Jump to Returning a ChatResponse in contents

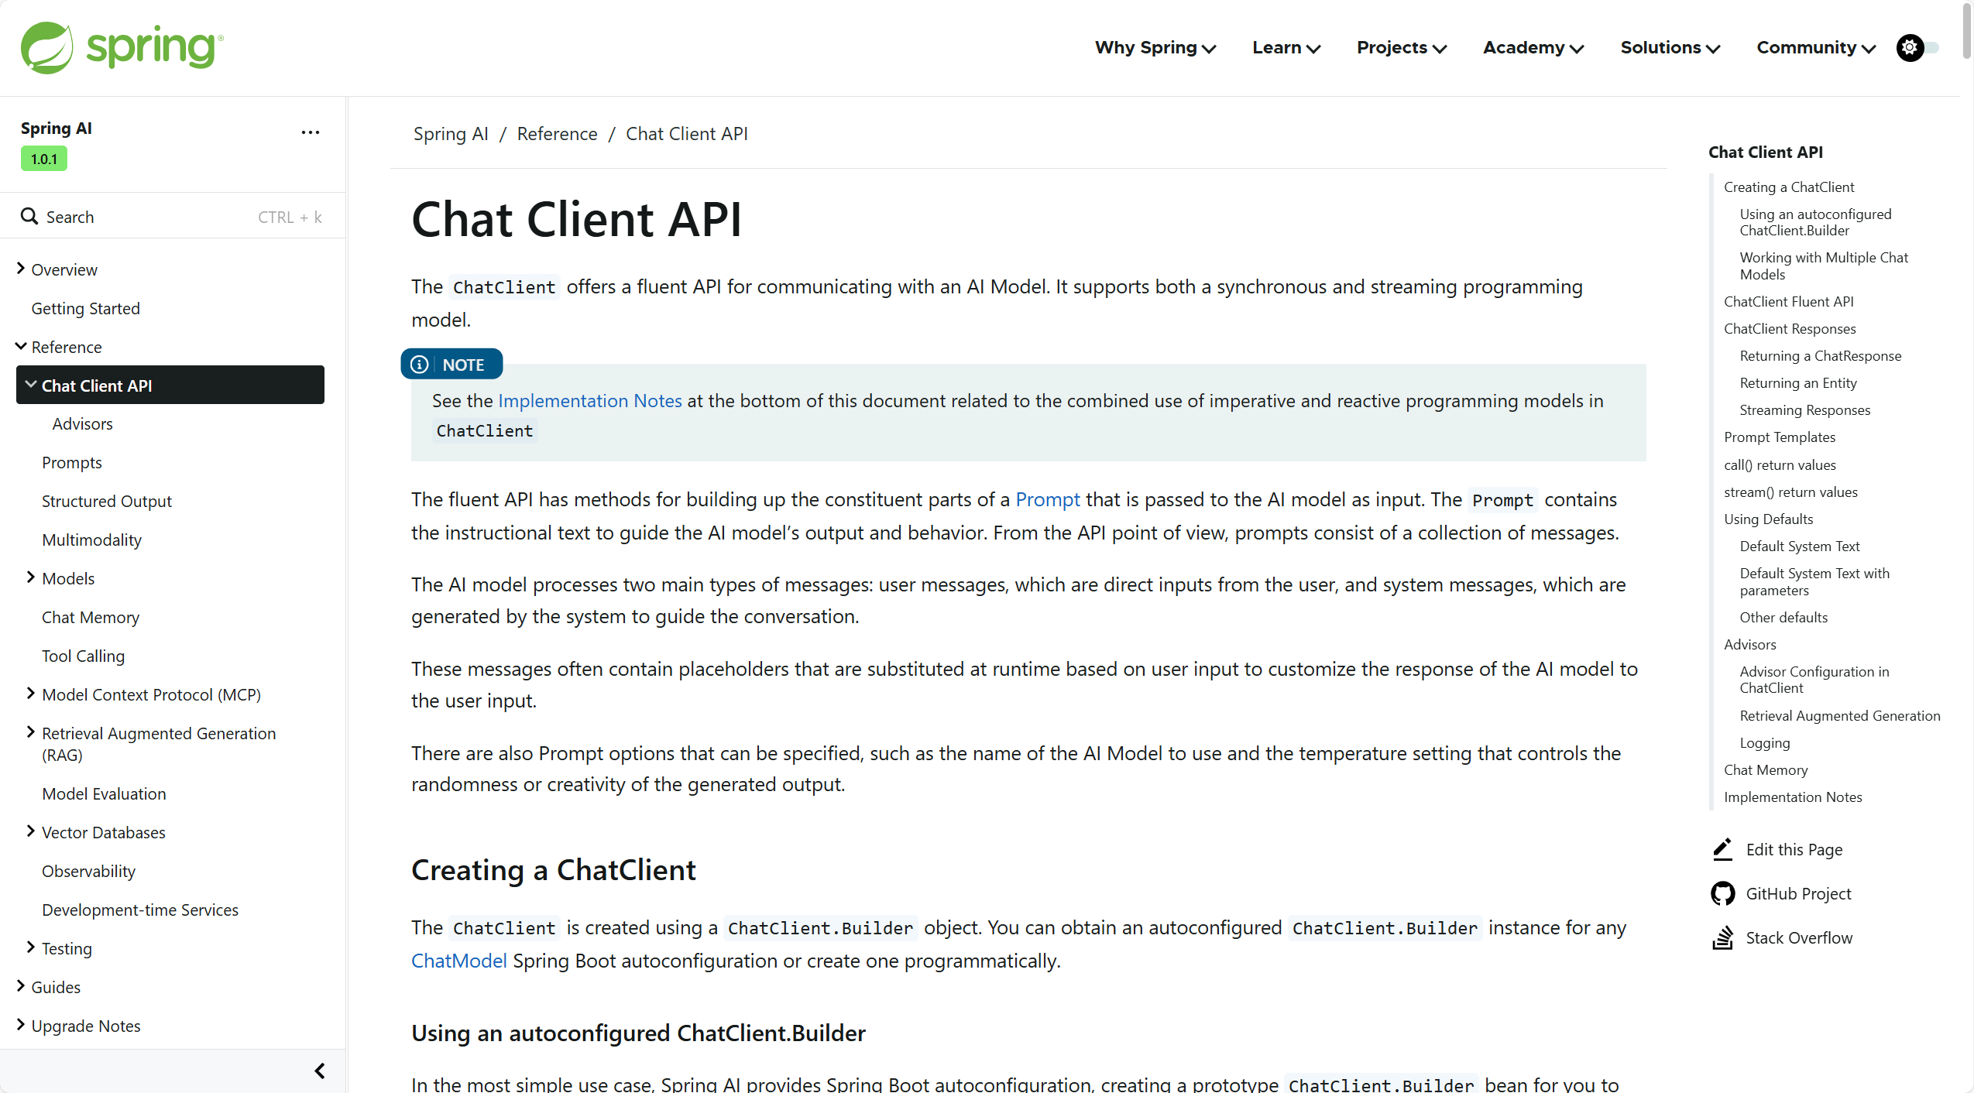click(x=1820, y=355)
